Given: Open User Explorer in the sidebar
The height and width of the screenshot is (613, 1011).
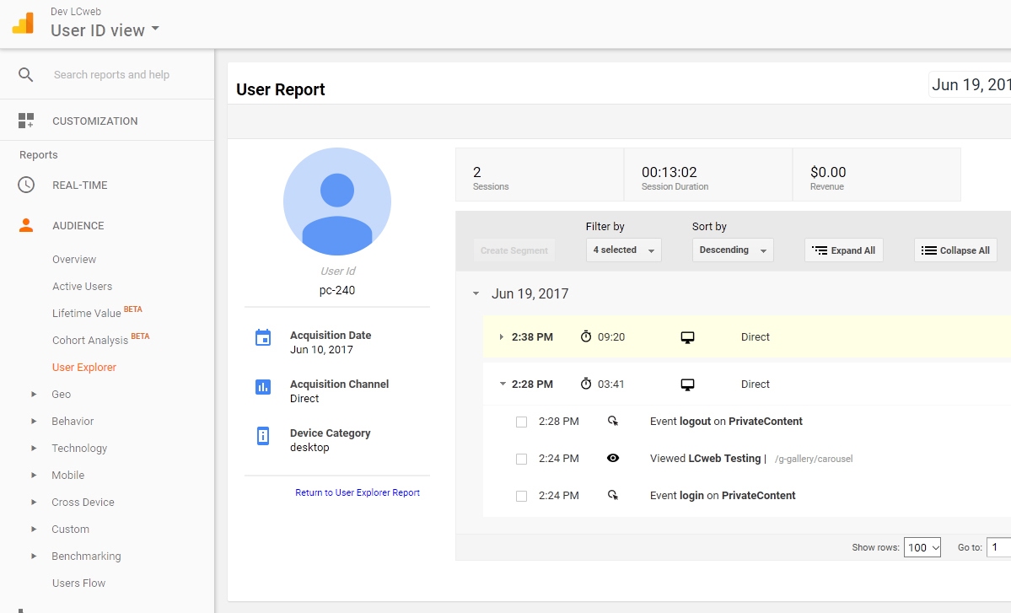Looking at the screenshot, I should (x=84, y=367).
